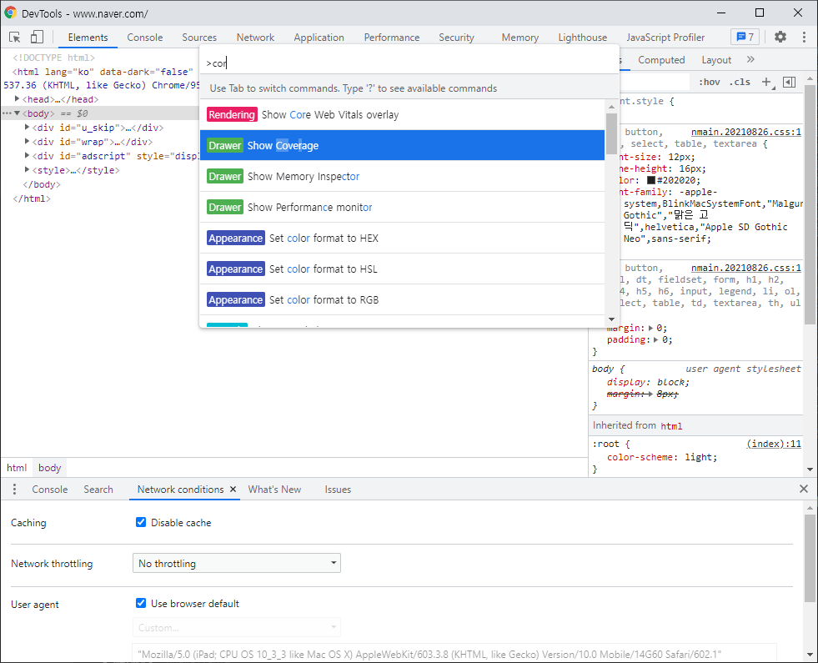Select html in the breadcrumb bar
Image resolution: width=818 pixels, height=663 pixels.
[17, 468]
